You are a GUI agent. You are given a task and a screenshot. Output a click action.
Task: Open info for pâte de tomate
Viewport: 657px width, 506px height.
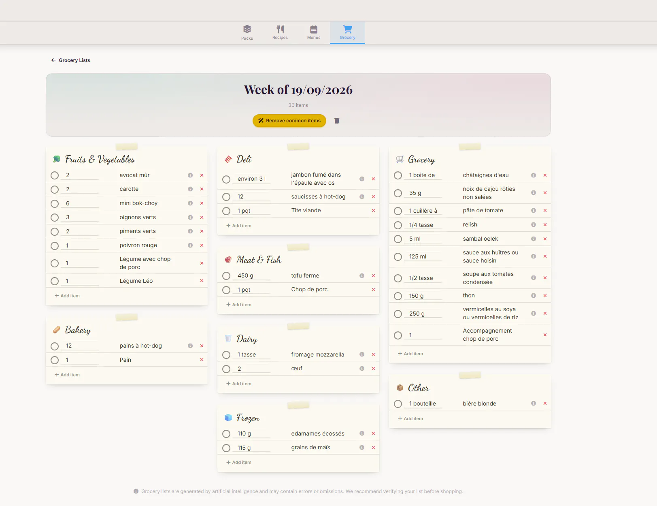click(x=534, y=211)
